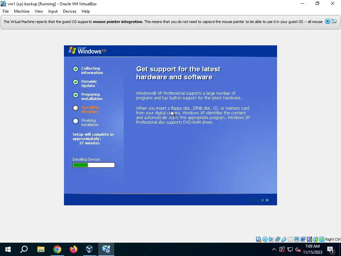Open the Help menu
Screen dimensions: 341x256
pyautogui.click(x=86, y=11)
